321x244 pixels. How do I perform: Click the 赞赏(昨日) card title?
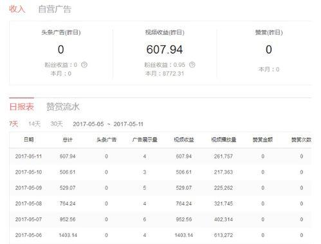(x=269, y=32)
